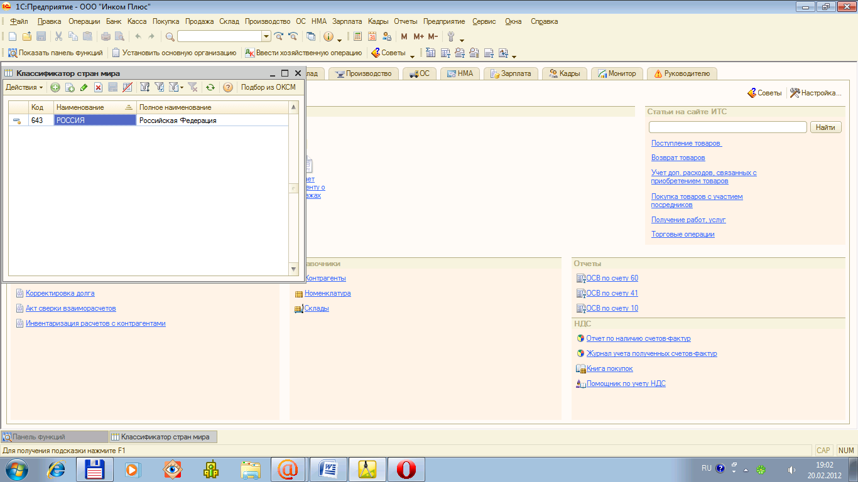This screenshot has width=858, height=482.
Task: Click the Add by copying icon
Action: point(70,87)
